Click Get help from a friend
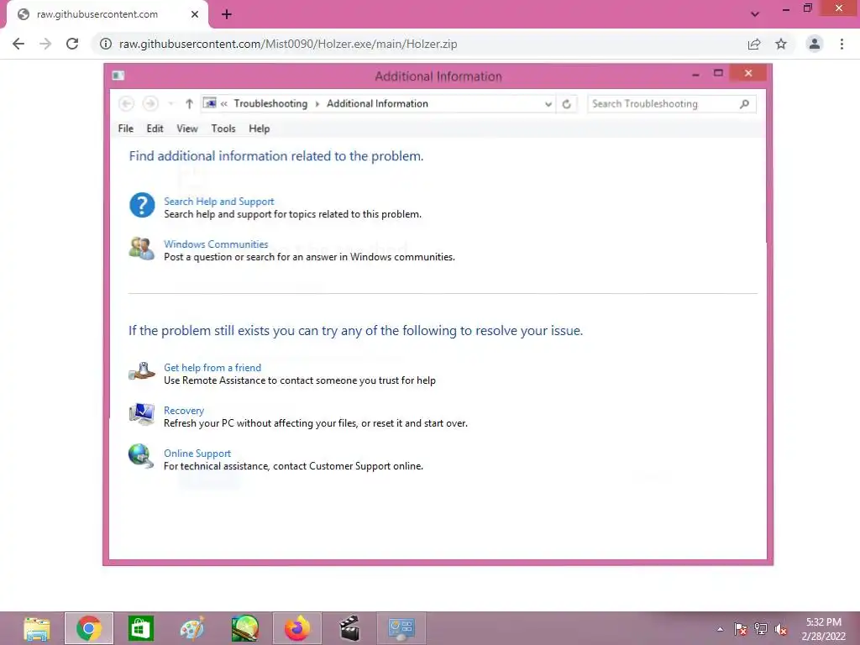The image size is (860, 645). tap(212, 368)
